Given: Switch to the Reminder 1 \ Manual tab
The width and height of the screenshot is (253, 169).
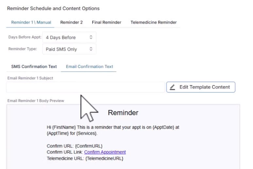Looking at the screenshot, I should (x=31, y=22).
